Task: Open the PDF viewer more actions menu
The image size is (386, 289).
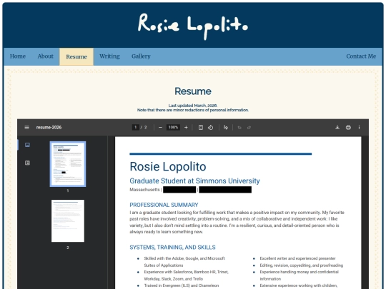Action: click(359, 127)
